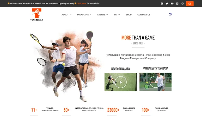Go to the SHOP page
This screenshot has height=121, width=202.
click(128, 15)
